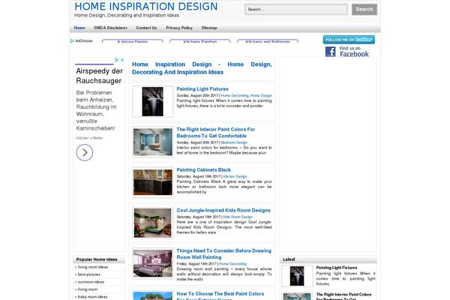Open the Contact Us menu item
Image resolution: width=450 pixels, height=300 pixels.
[x=146, y=28]
